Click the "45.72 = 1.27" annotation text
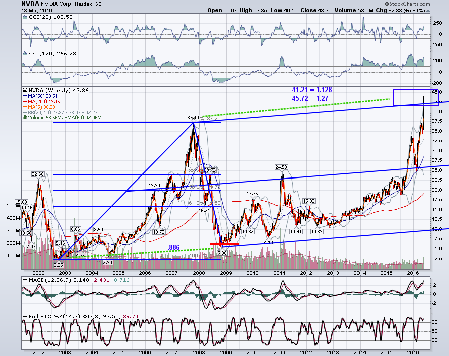 point(310,98)
